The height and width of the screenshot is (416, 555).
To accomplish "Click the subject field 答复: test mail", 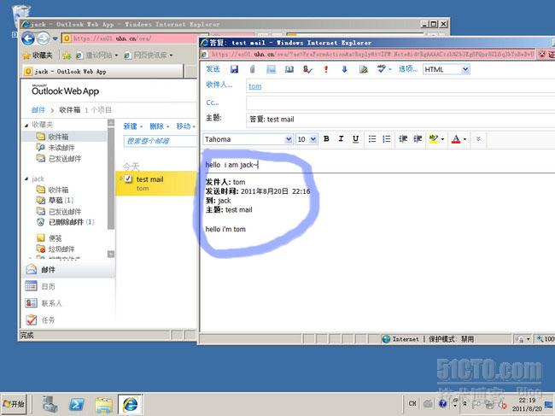I will [400, 120].
